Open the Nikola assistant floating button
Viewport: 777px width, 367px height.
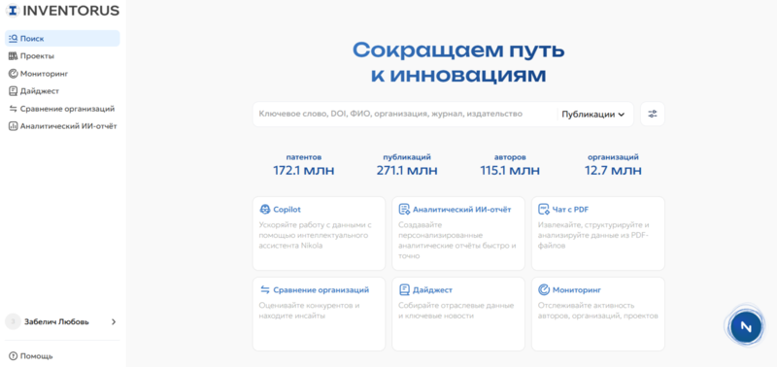(746, 327)
